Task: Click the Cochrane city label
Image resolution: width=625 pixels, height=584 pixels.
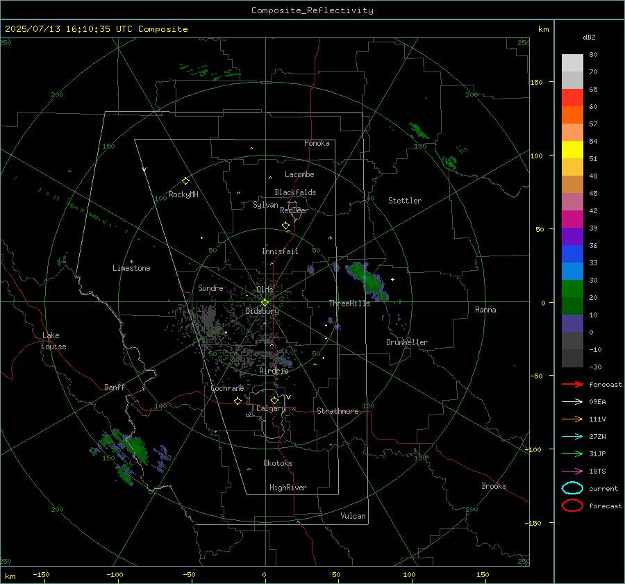Action: (x=227, y=388)
